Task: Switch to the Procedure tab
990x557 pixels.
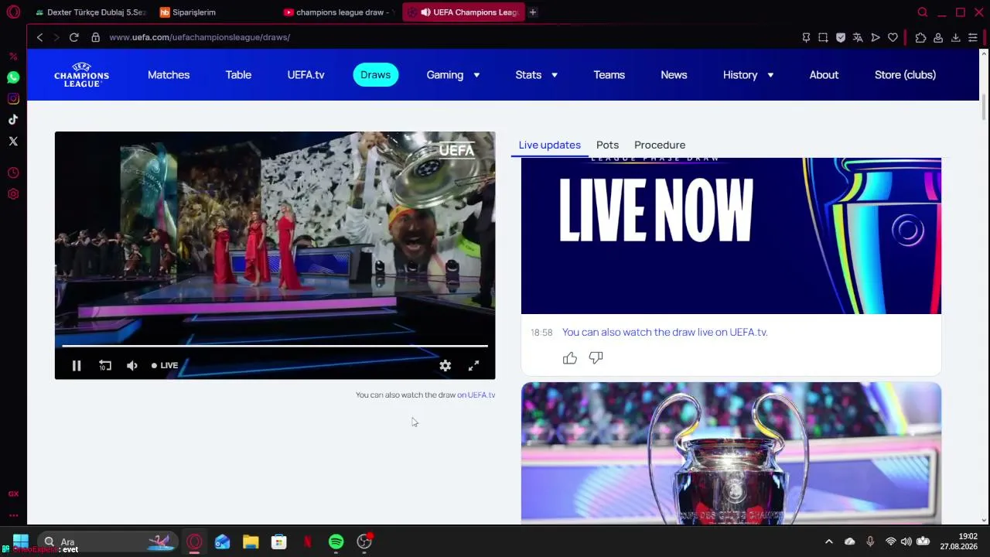Action: click(660, 145)
